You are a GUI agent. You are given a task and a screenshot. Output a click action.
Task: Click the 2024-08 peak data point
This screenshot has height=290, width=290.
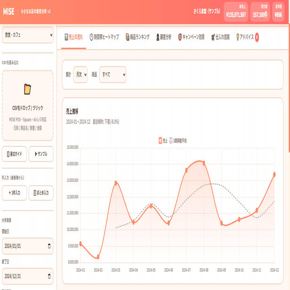[x=204, y=163]
